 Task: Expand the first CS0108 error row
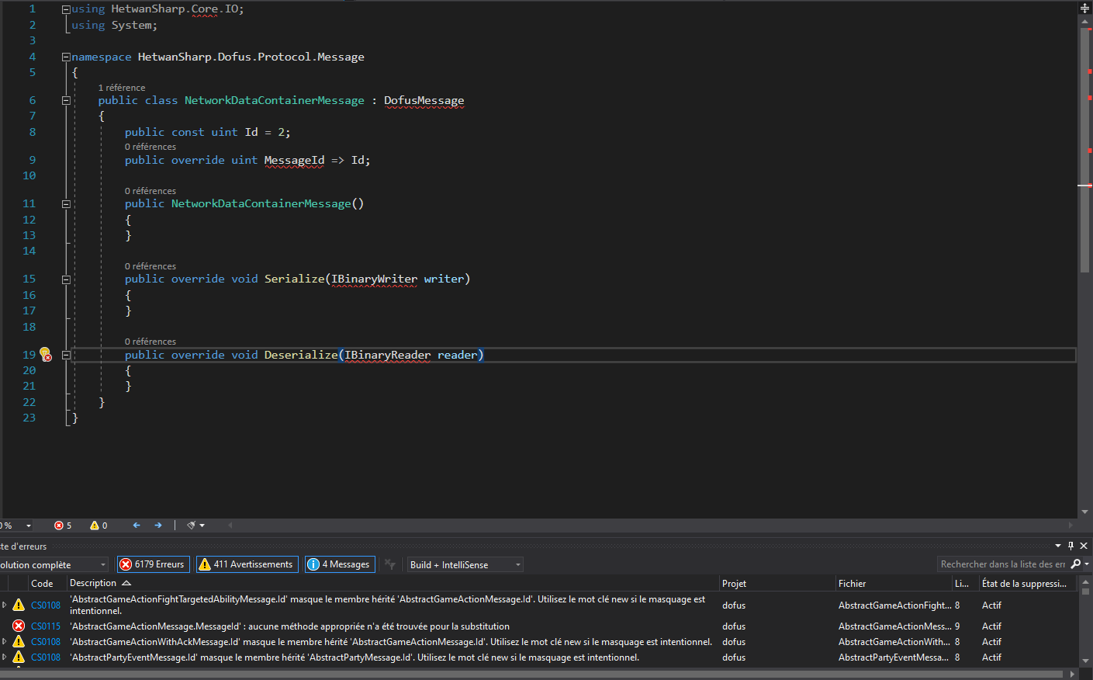(x=5, y=605)
